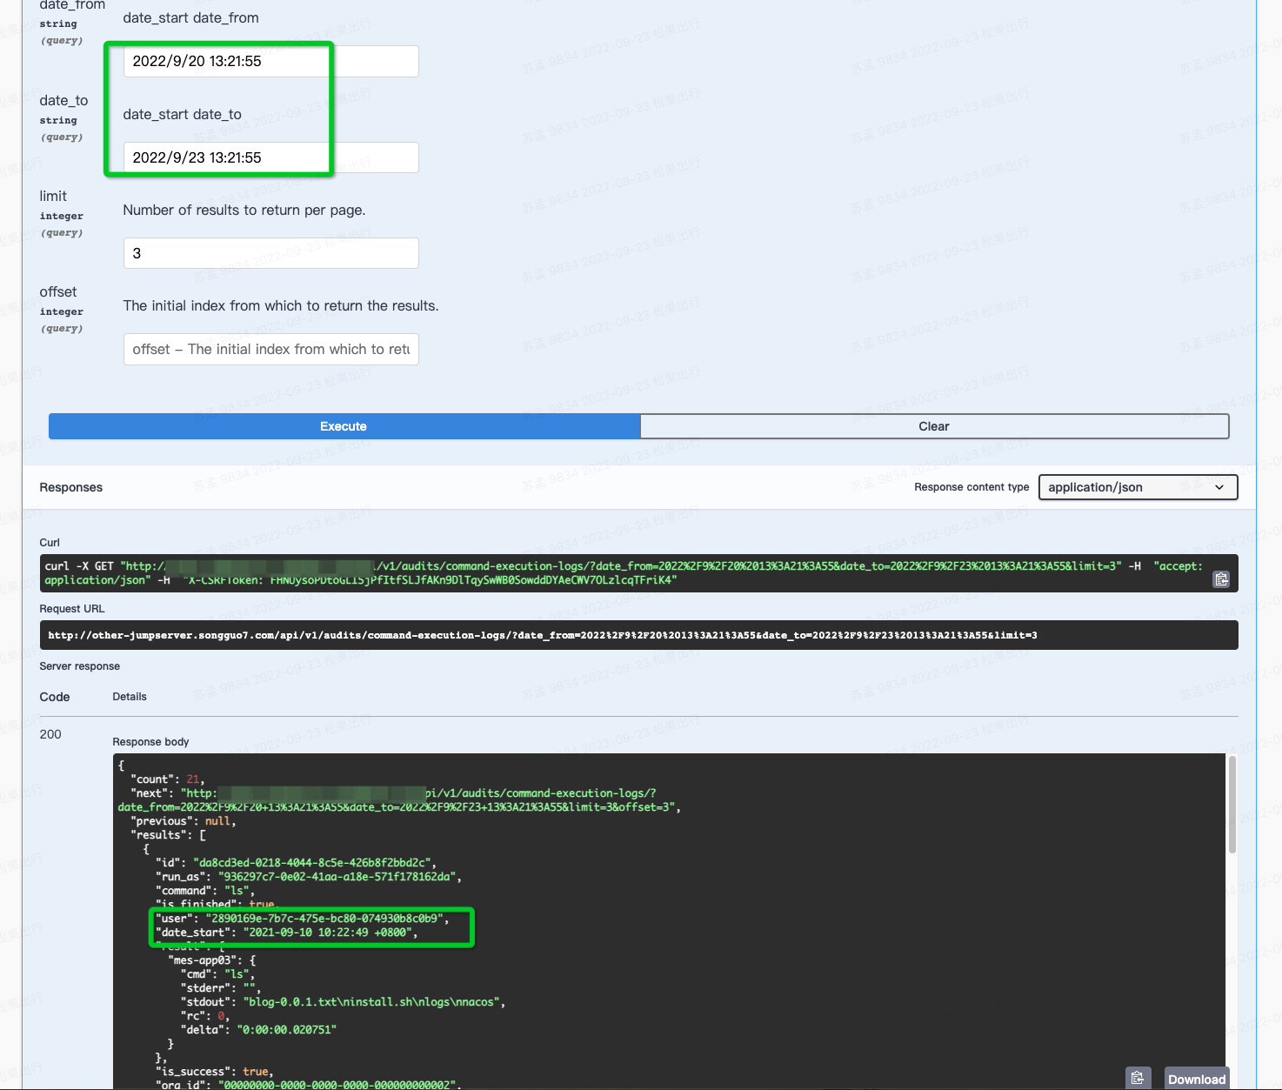Expand the Response content type chevron
The width and height of the screenshot is (1282, 1090).
pos(1219,487)
